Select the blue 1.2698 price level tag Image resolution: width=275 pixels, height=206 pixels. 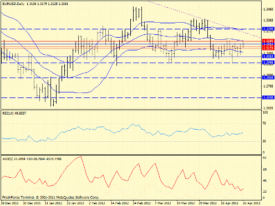click(x=268, y=97)
